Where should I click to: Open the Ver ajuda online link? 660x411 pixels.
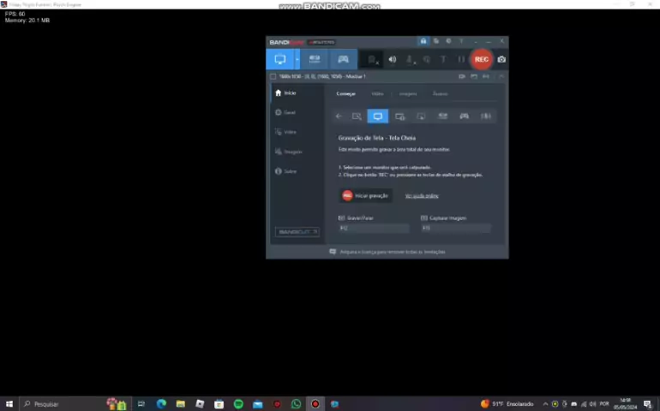422,196
